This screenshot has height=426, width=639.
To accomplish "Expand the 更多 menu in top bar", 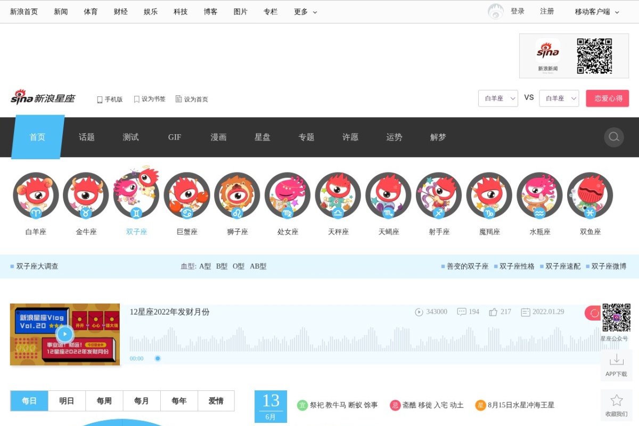I will point(306,12).
